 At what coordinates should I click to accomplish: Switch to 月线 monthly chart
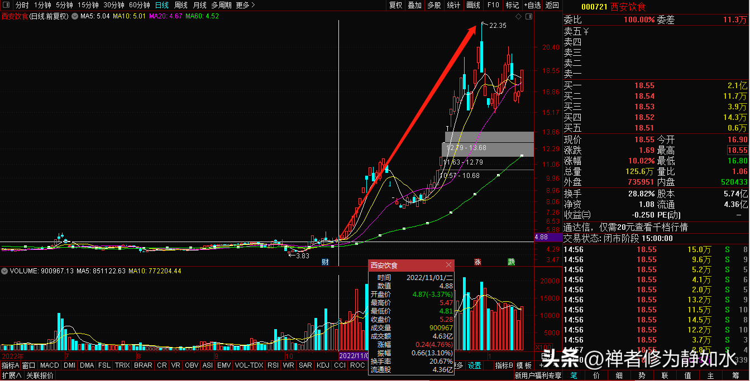[x=199, y=5]
